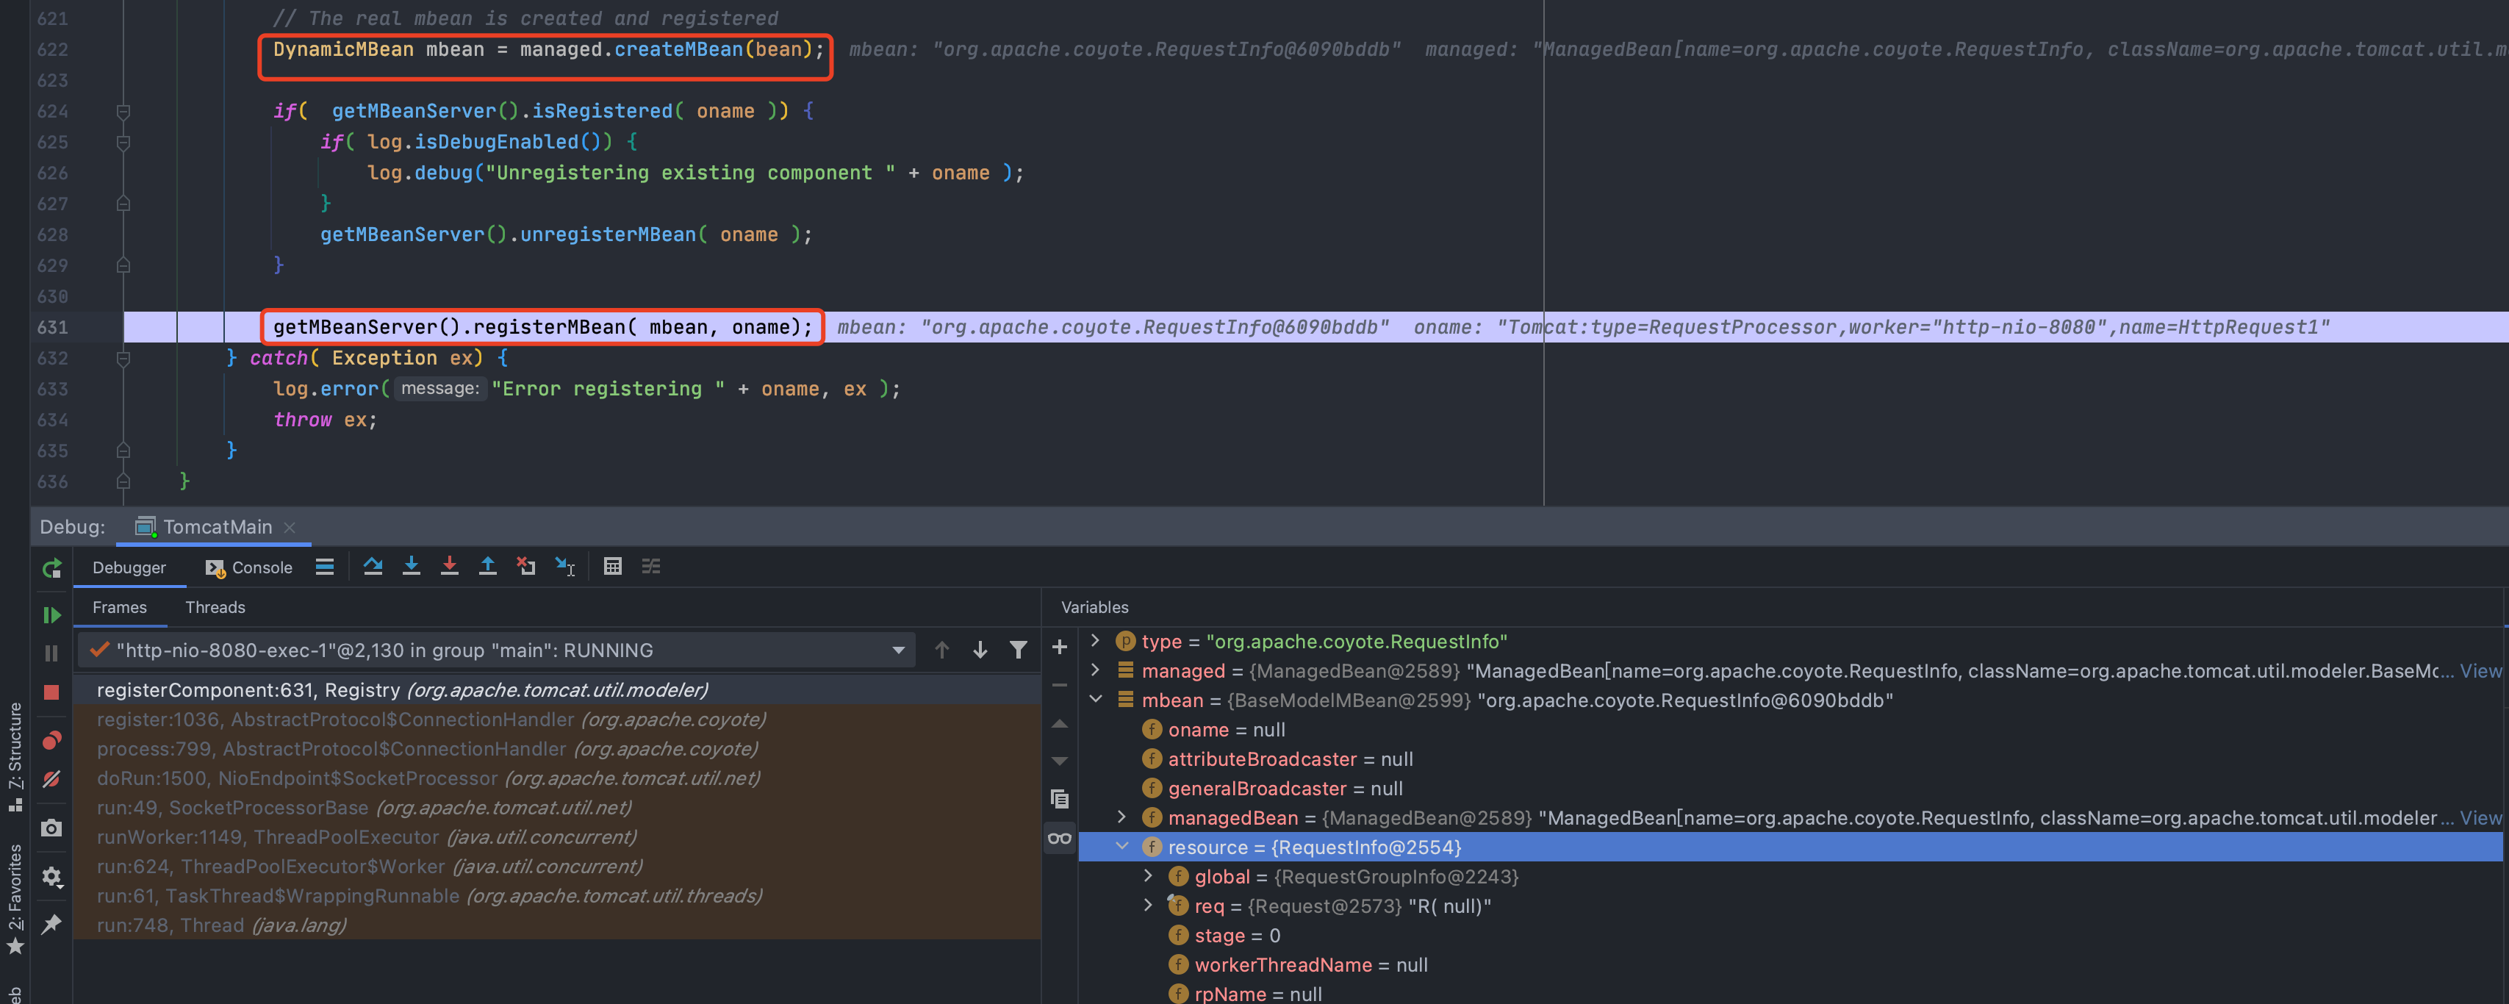The height and width of the screenshot is (1004, 2509).
Task: Click the Step Out arrow icon
Action: click(x=487, y=567)
